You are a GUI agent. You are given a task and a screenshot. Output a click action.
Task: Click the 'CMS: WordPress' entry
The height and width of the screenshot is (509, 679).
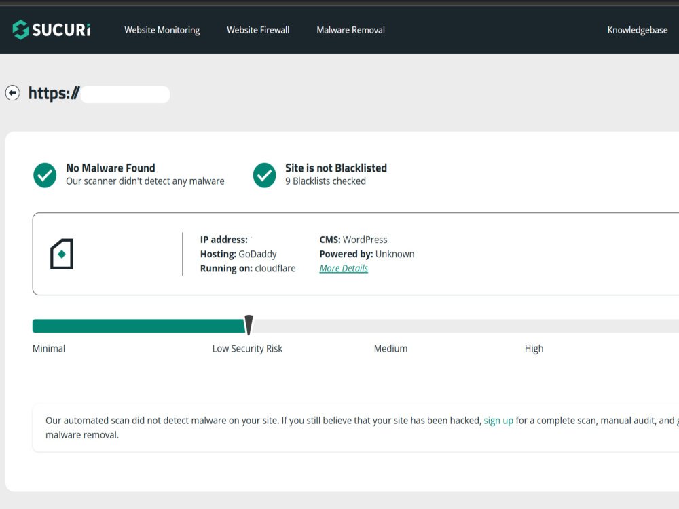pos(353,240)
